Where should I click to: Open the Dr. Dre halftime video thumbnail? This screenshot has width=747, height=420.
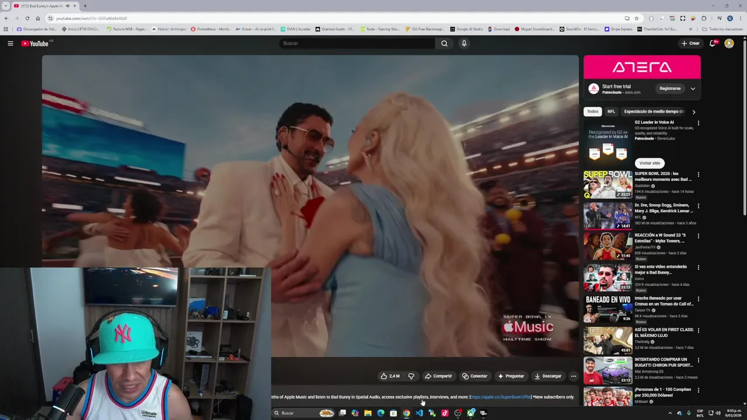[x=608, y=216]
